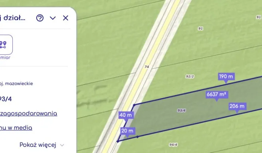Viewport: 262px width, 153px height.
Task: Activate the measurement tool icon
Action: click(x=5, y=45)
